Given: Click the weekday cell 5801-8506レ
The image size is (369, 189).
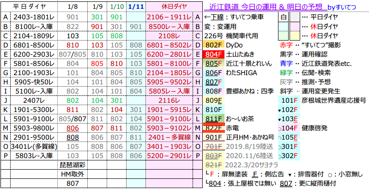Looking at the screenshot, I should click(x=34, y=64).
